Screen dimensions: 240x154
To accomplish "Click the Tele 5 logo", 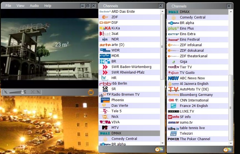I will pyautogui.click(x=105, y=111).
